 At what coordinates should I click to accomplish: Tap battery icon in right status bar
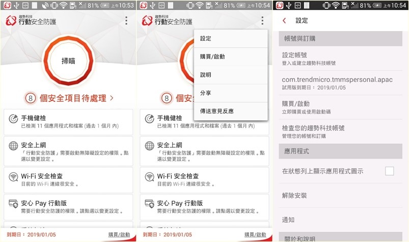[x=377, y=5]
